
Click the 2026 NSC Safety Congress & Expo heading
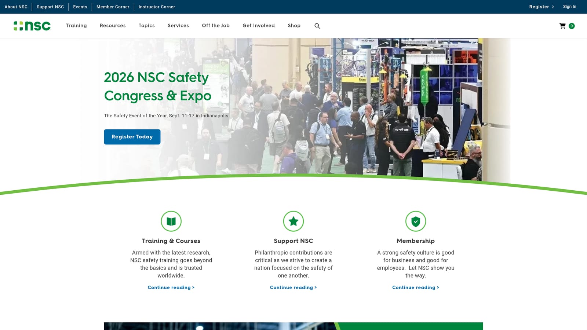[x=158, y=87]
